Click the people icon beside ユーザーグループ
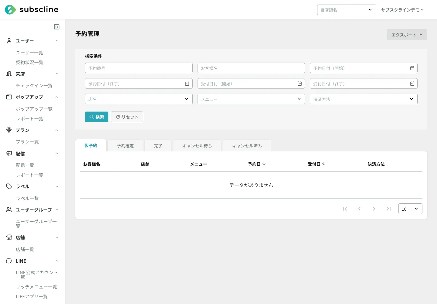Screen dimensions: 437x304 pos(9,210)
